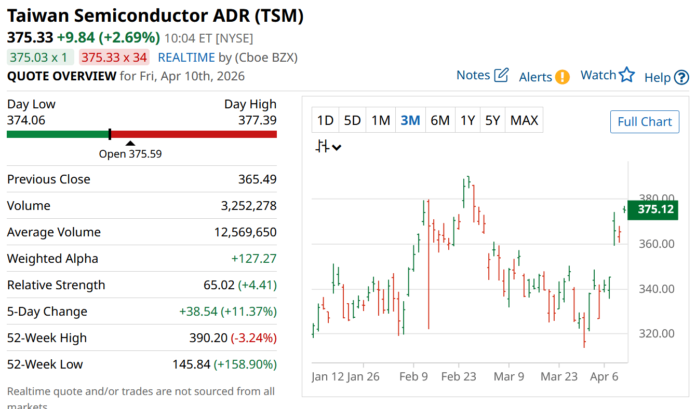
Task: Switch chart to 5Y range
Action: pyautogui.click(x=492, y=120)
